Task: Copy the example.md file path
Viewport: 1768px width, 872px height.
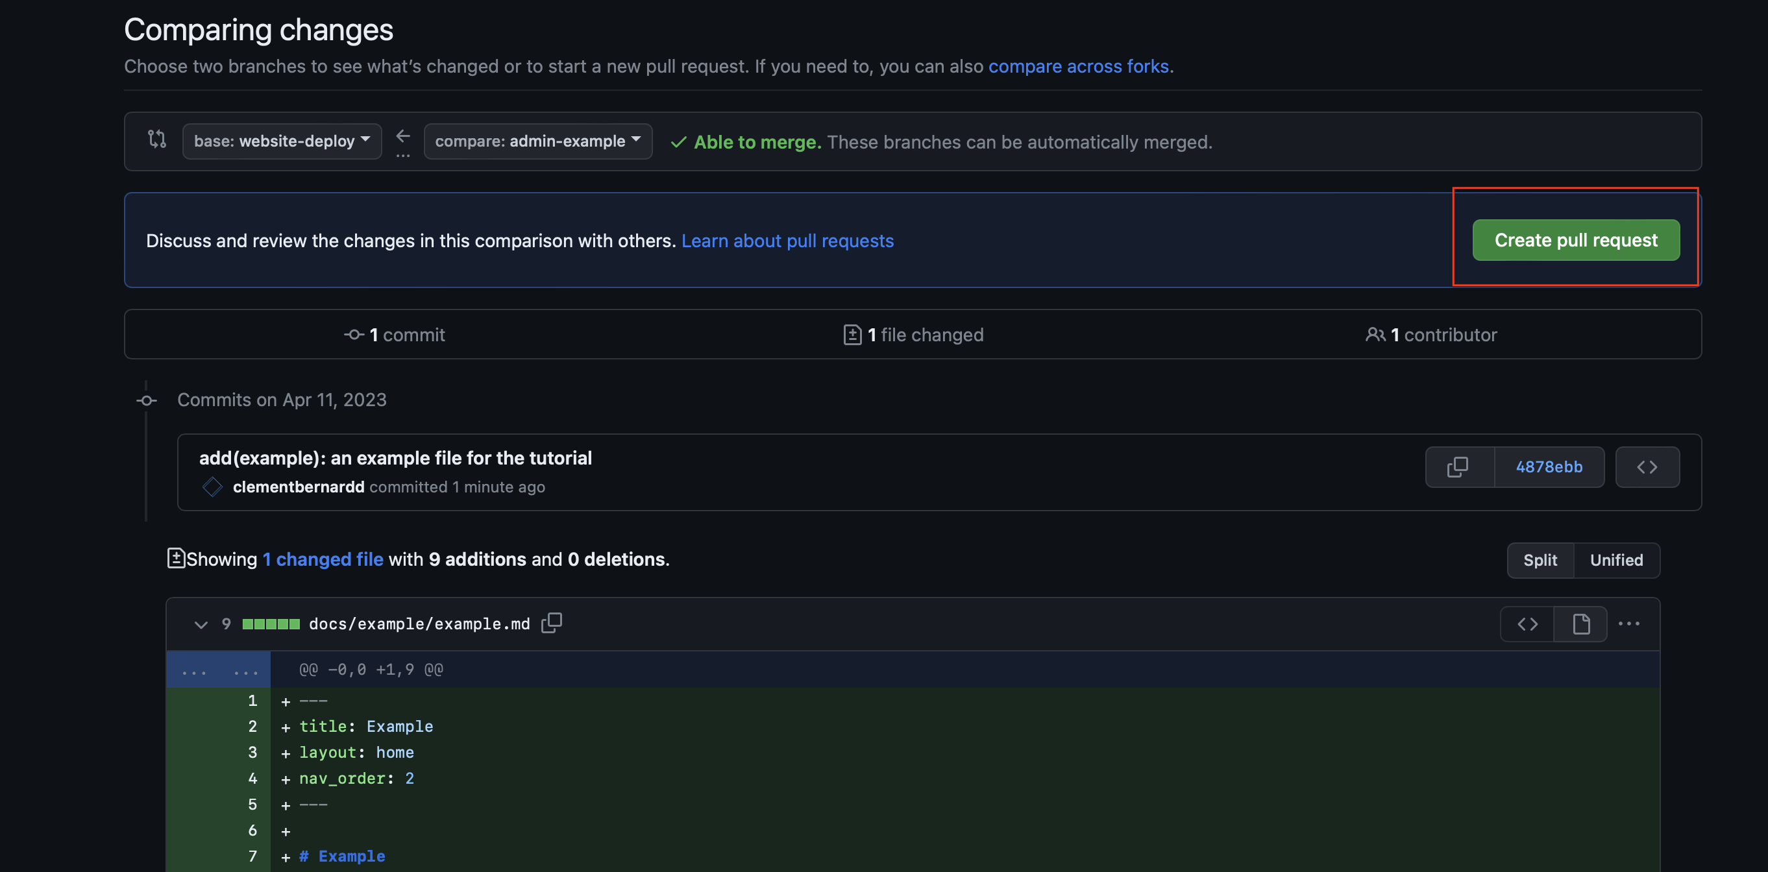Action: click(x=552, y=623)
